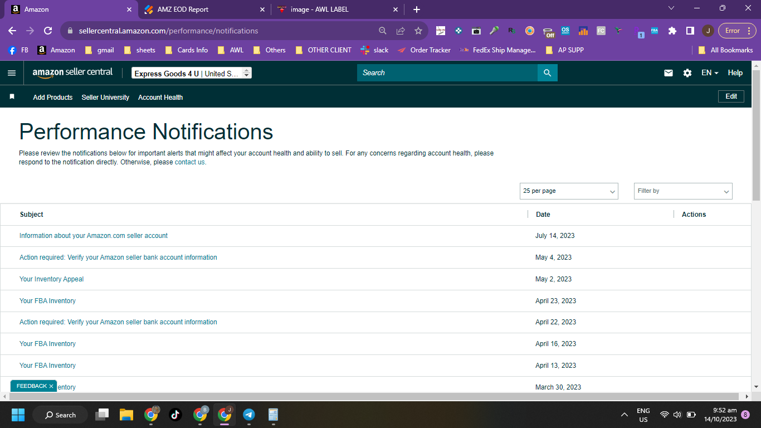Screen dimensions: 761x428
Task: Toggle the Chrome side panel icon
Action: pyautogui.click(x=690, y=31)
